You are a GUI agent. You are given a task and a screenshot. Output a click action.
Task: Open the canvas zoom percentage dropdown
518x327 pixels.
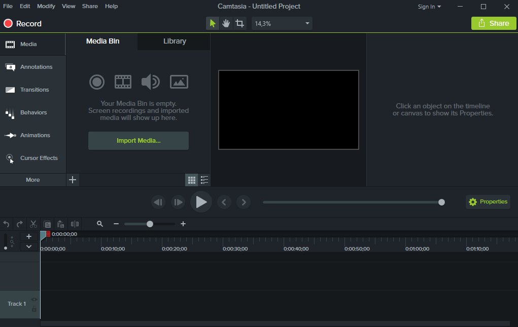pos(307,23)
